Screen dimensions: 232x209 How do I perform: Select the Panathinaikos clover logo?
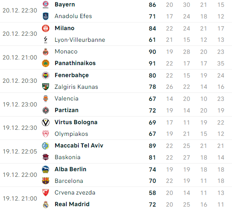tap(45, 64)
